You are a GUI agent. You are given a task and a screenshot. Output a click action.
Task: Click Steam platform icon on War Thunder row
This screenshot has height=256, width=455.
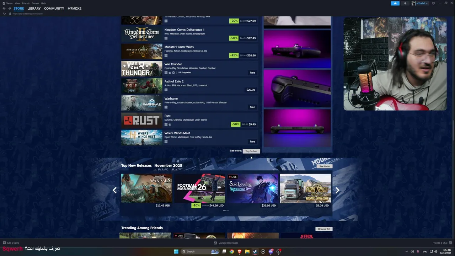[x=173, y=73]
